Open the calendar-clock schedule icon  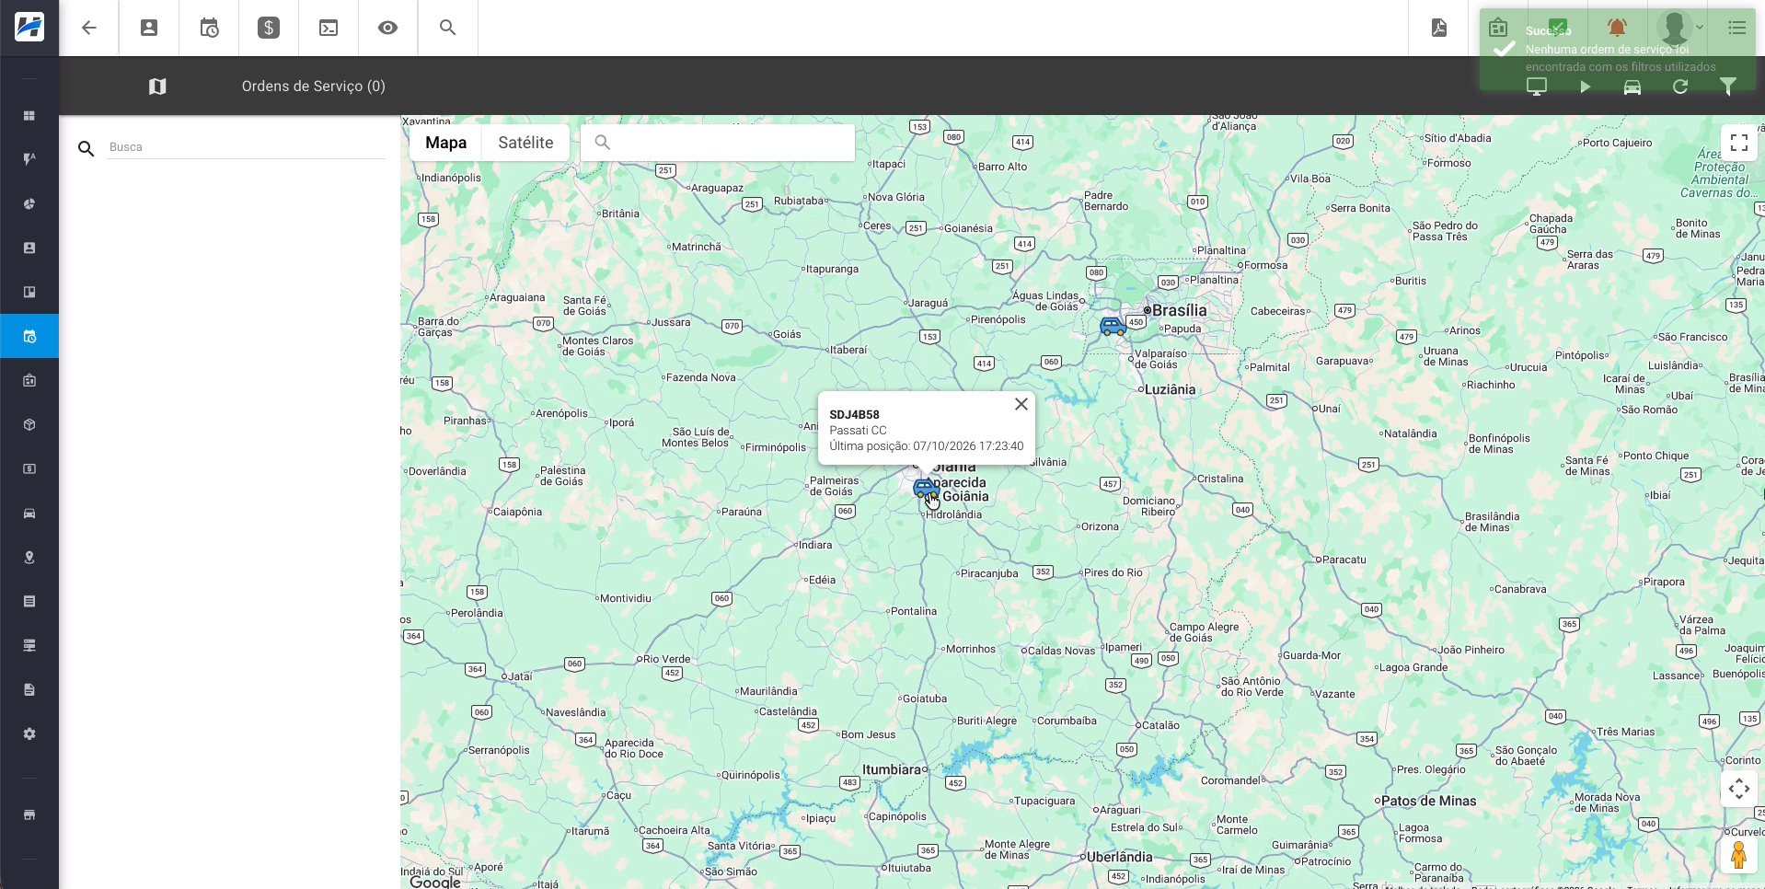(209, 28)
